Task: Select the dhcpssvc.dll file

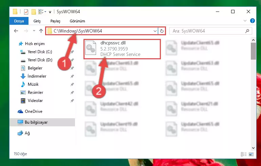Action: (122, 49)
